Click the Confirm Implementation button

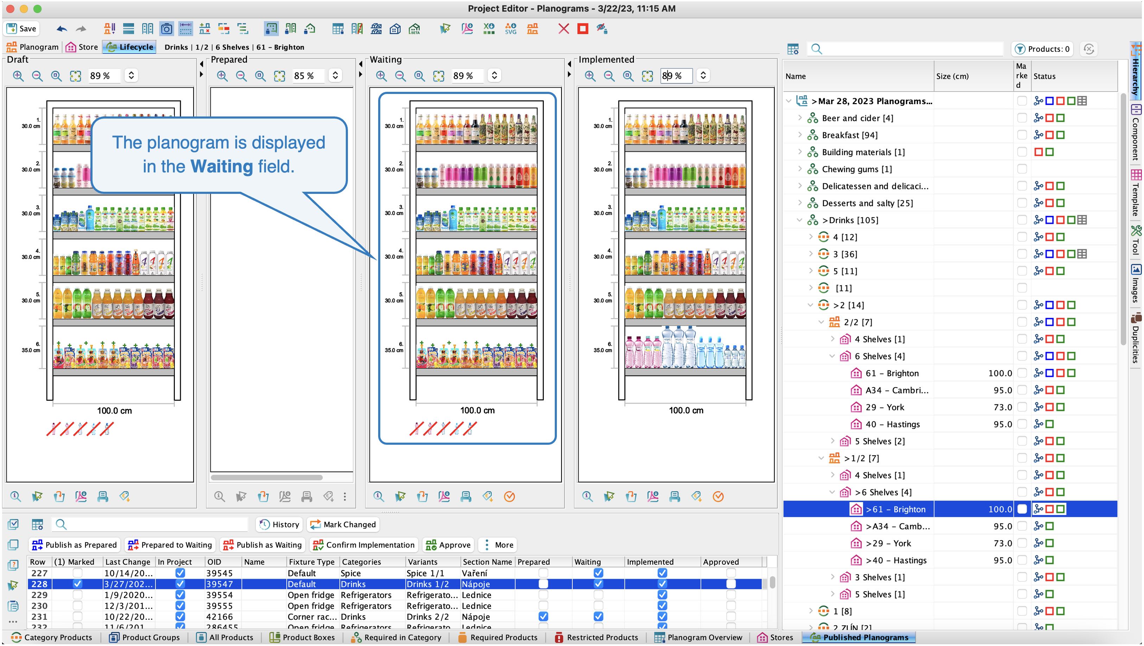coord(364,545)
